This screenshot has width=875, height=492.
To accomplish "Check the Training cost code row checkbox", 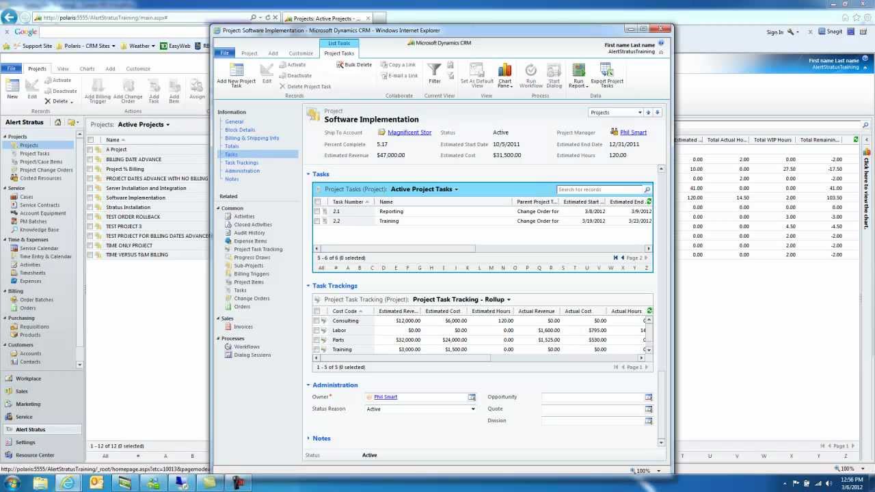I will [317, 349].
